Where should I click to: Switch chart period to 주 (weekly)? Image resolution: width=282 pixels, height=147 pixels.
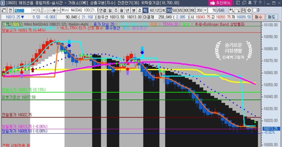(116, 11)
